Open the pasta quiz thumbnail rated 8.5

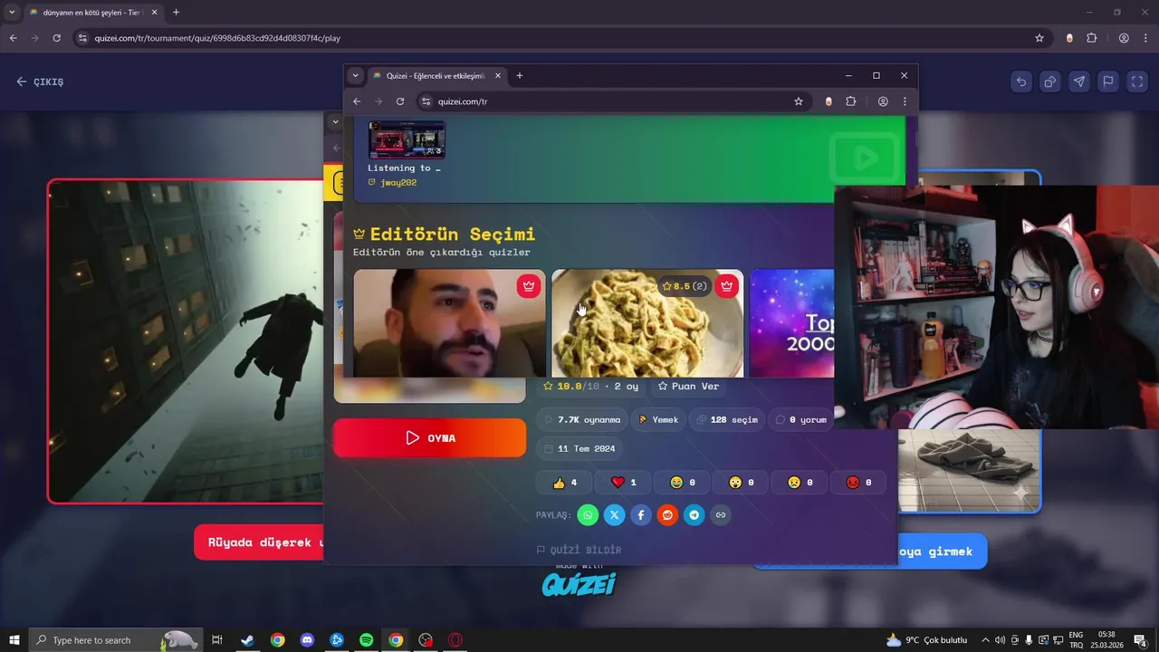coord(647,323)
